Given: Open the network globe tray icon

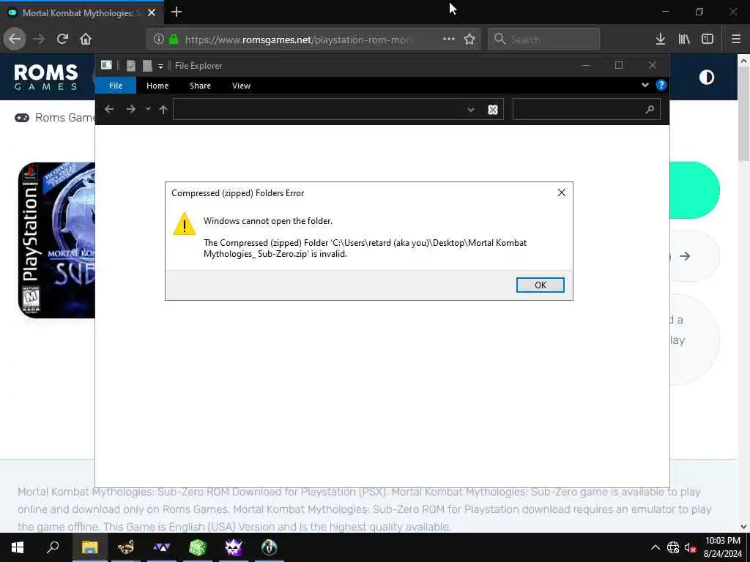Looking at the screenshot, I should pyautogui.click(x=673, y=547).
